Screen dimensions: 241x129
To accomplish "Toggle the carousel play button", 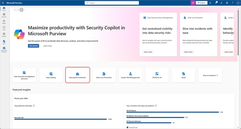I will 21,10.
